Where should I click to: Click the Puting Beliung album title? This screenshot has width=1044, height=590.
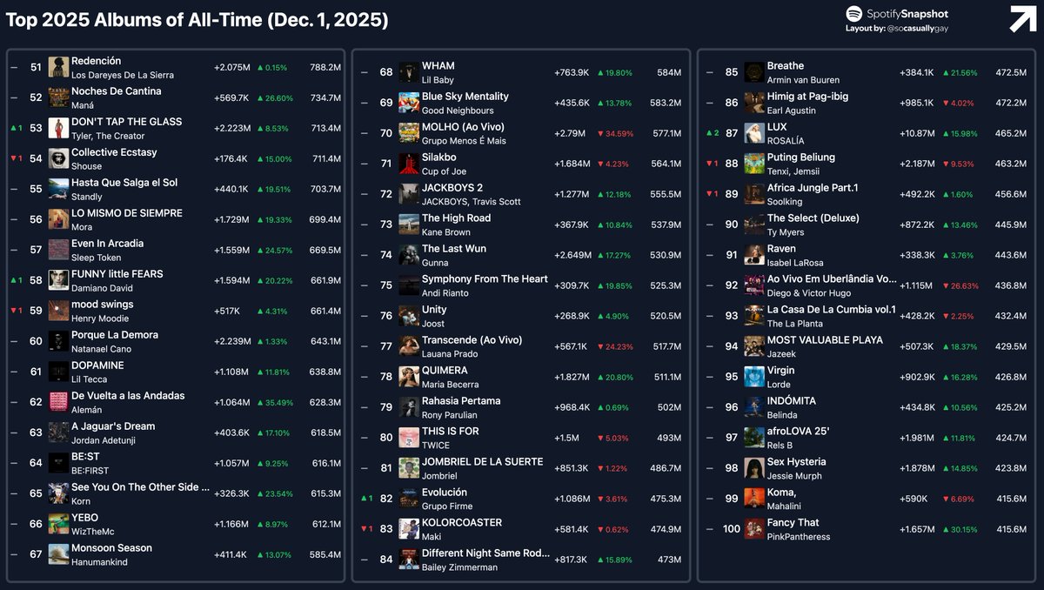tap(801, 158)
